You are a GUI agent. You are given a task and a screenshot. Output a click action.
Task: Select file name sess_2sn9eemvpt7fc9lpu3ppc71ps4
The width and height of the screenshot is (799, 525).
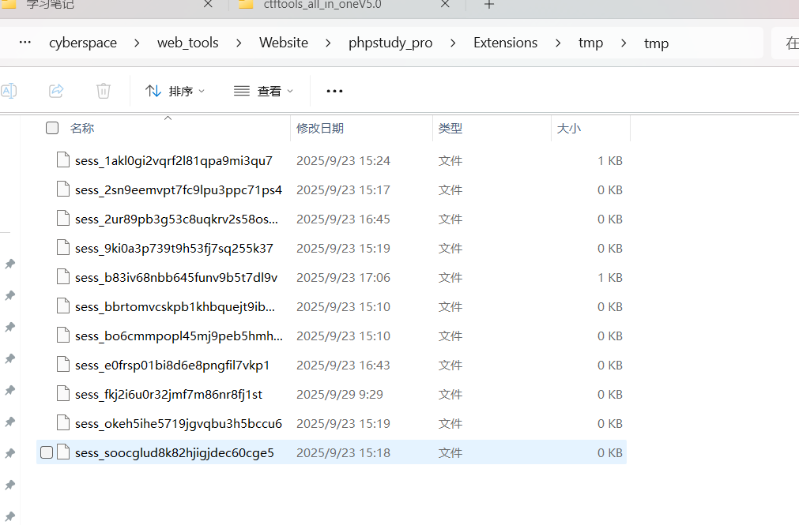pyautogui.click(x=179, y=190)
